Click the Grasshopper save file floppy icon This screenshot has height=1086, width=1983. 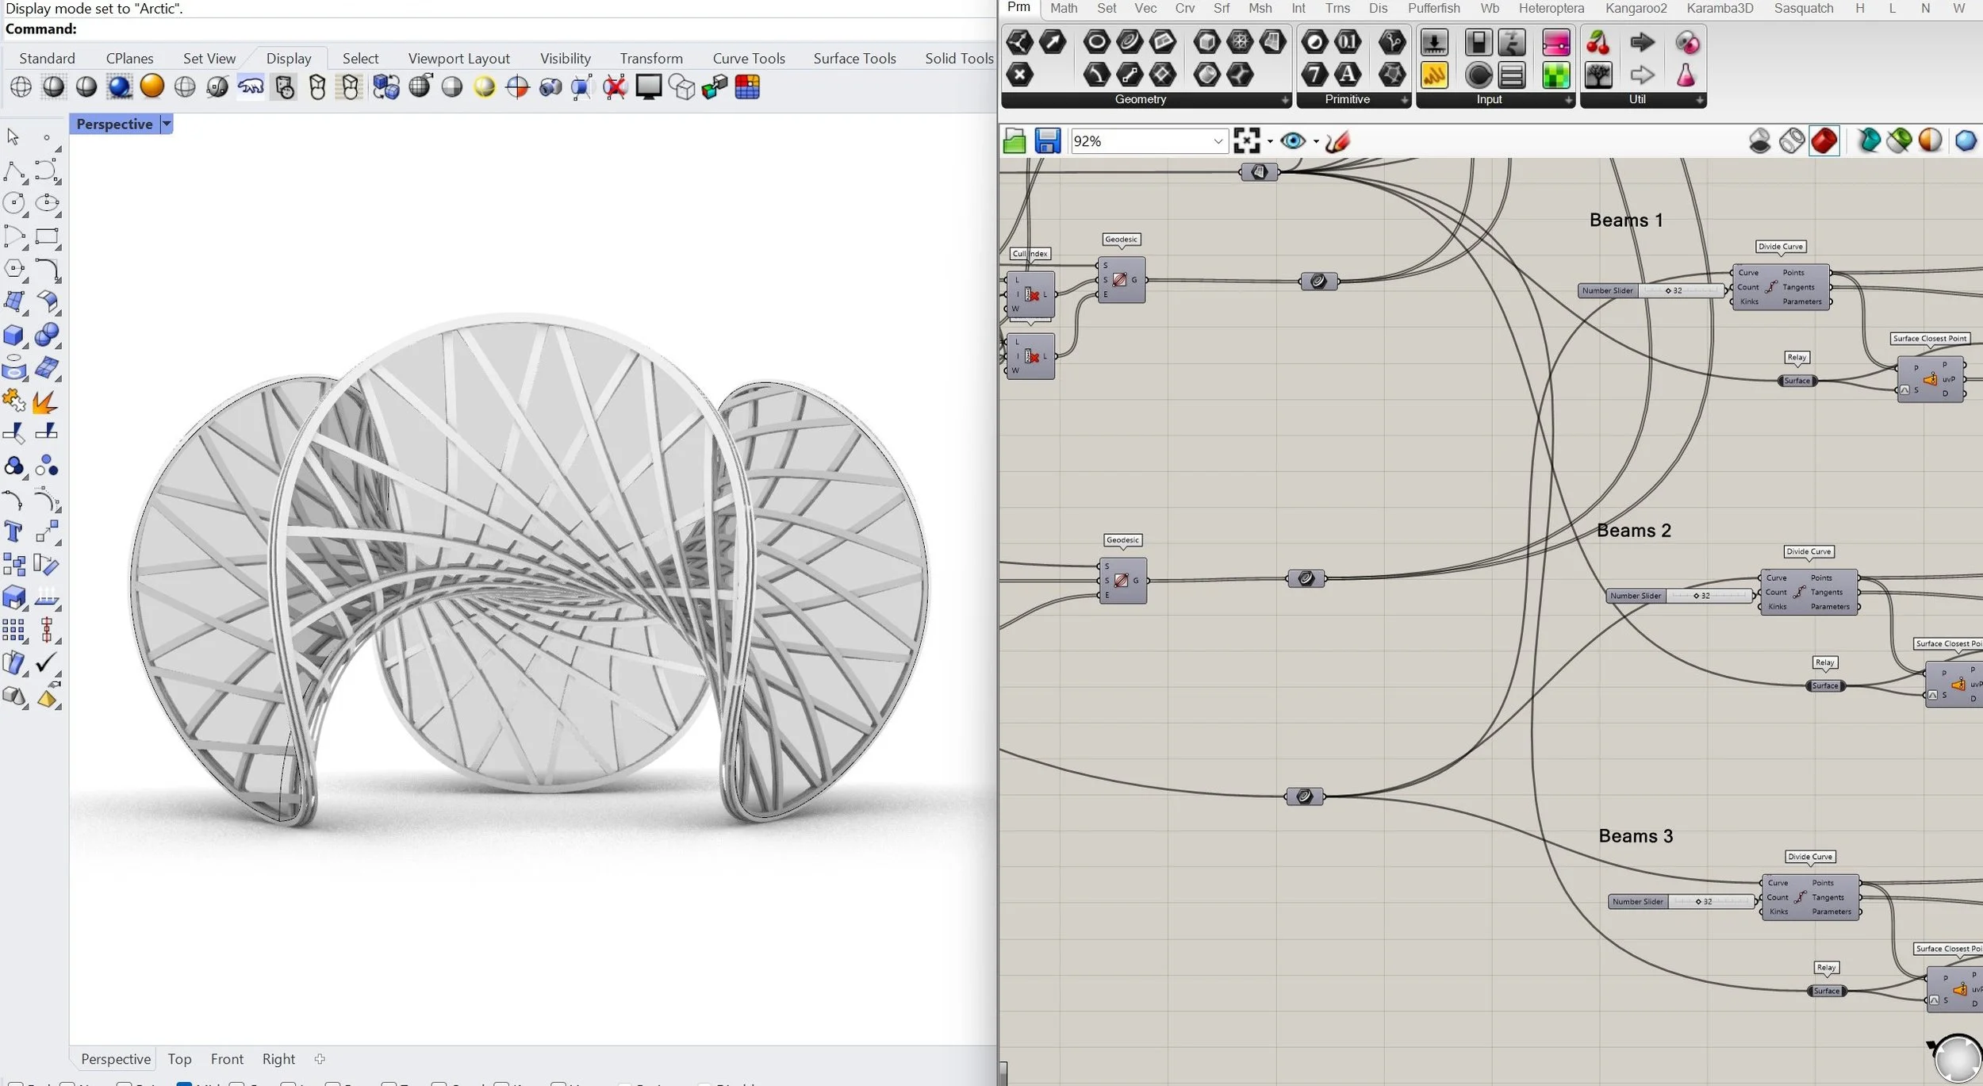click(x=1048, y=141)
